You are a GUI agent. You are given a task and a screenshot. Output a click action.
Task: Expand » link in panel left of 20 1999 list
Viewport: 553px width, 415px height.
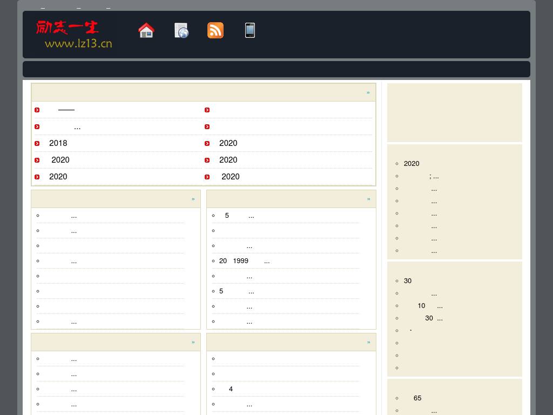click(193, 199)
